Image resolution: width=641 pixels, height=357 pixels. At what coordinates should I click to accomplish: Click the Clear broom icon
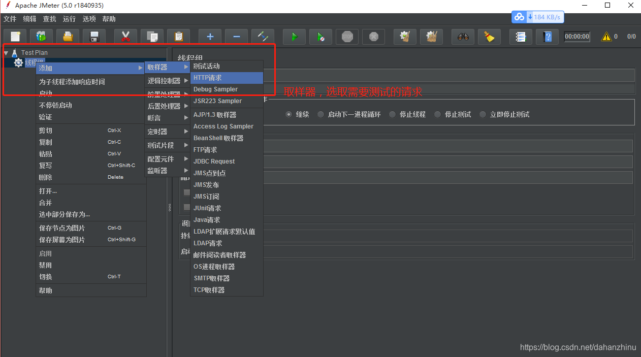tap(405, 37)
